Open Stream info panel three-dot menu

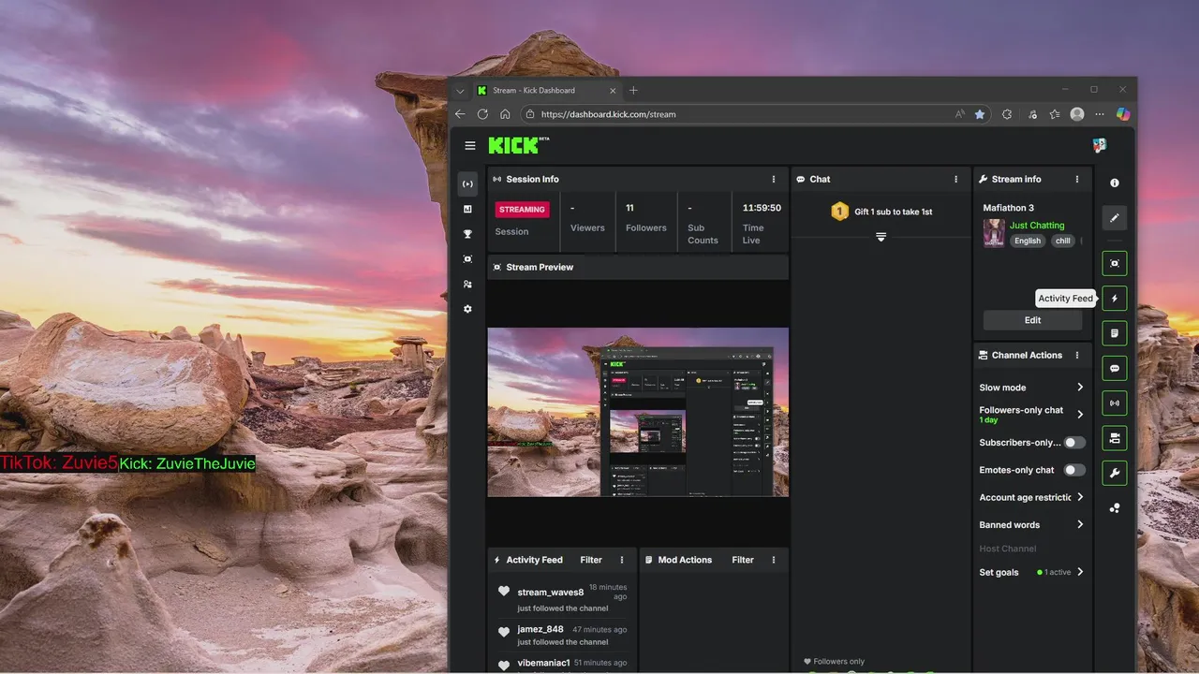[1077, 179]
